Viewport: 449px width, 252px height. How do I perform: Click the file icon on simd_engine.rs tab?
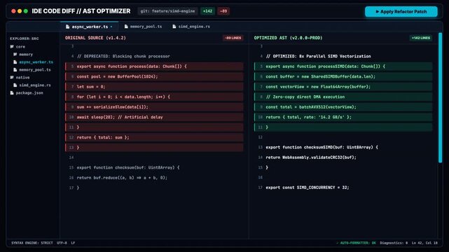coord(174,27)
